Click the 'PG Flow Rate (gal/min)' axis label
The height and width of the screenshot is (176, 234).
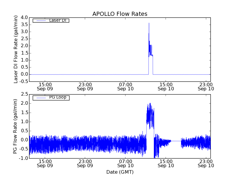15,126
